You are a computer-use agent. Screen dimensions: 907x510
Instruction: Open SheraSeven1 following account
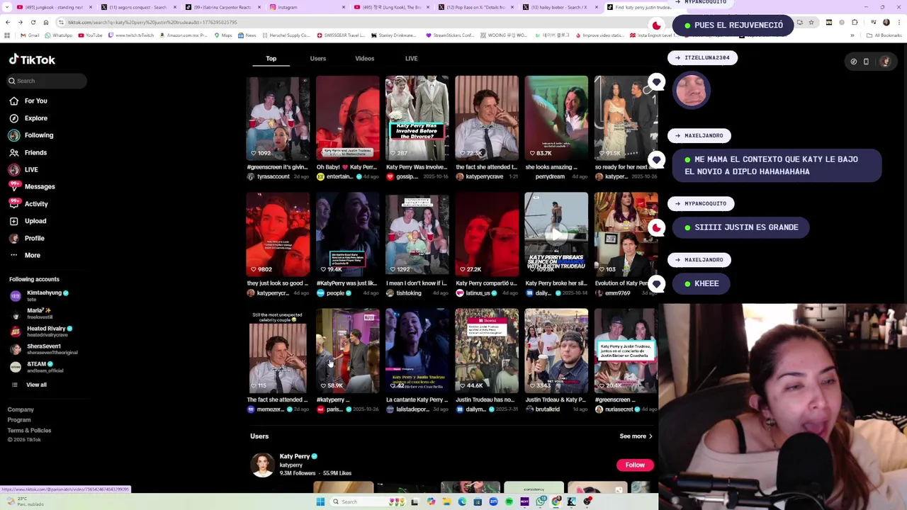44,348
